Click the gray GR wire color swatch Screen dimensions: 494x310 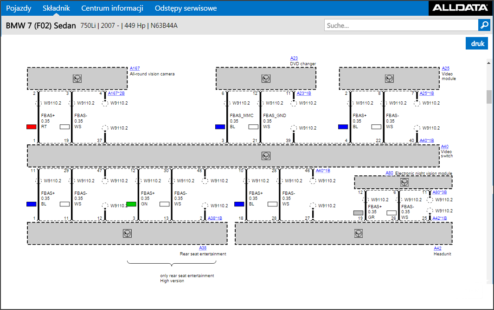358,213
